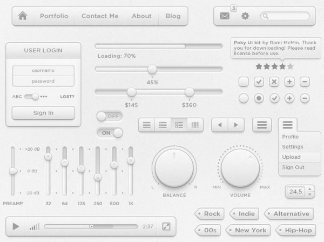Click the round checkmark button
The height and width of the screenshot is (242, 324).
click(274, 98)
